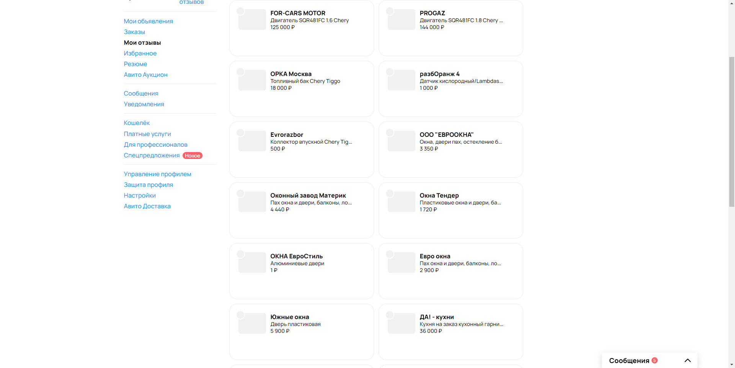Open the Резюме page
The height and width of the screenshot is (368, 735).
click(135, 64)
